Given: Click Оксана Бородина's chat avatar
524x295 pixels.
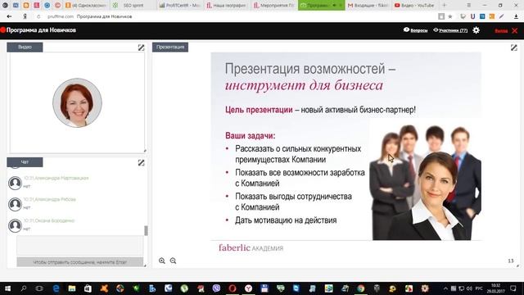Looking at the screenshot, I should [15, 226].
